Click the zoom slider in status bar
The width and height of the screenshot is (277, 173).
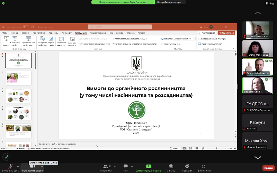tap(217, 148)
